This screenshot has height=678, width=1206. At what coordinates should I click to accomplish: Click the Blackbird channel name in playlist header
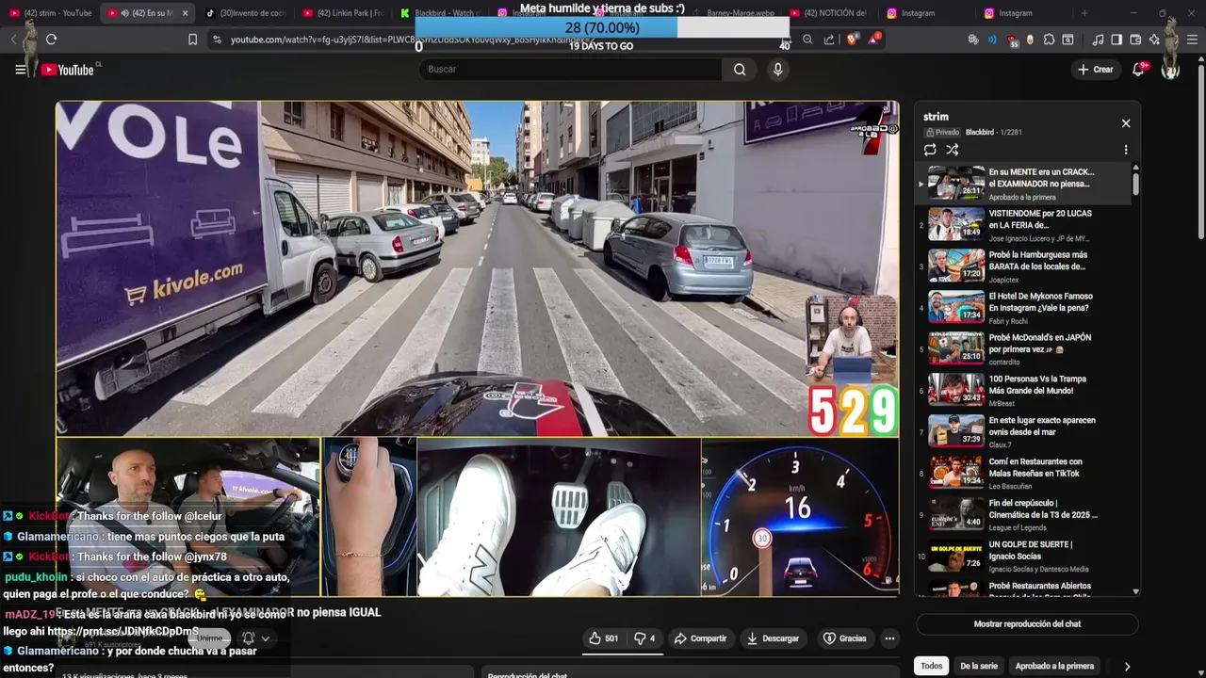point(980,133)
